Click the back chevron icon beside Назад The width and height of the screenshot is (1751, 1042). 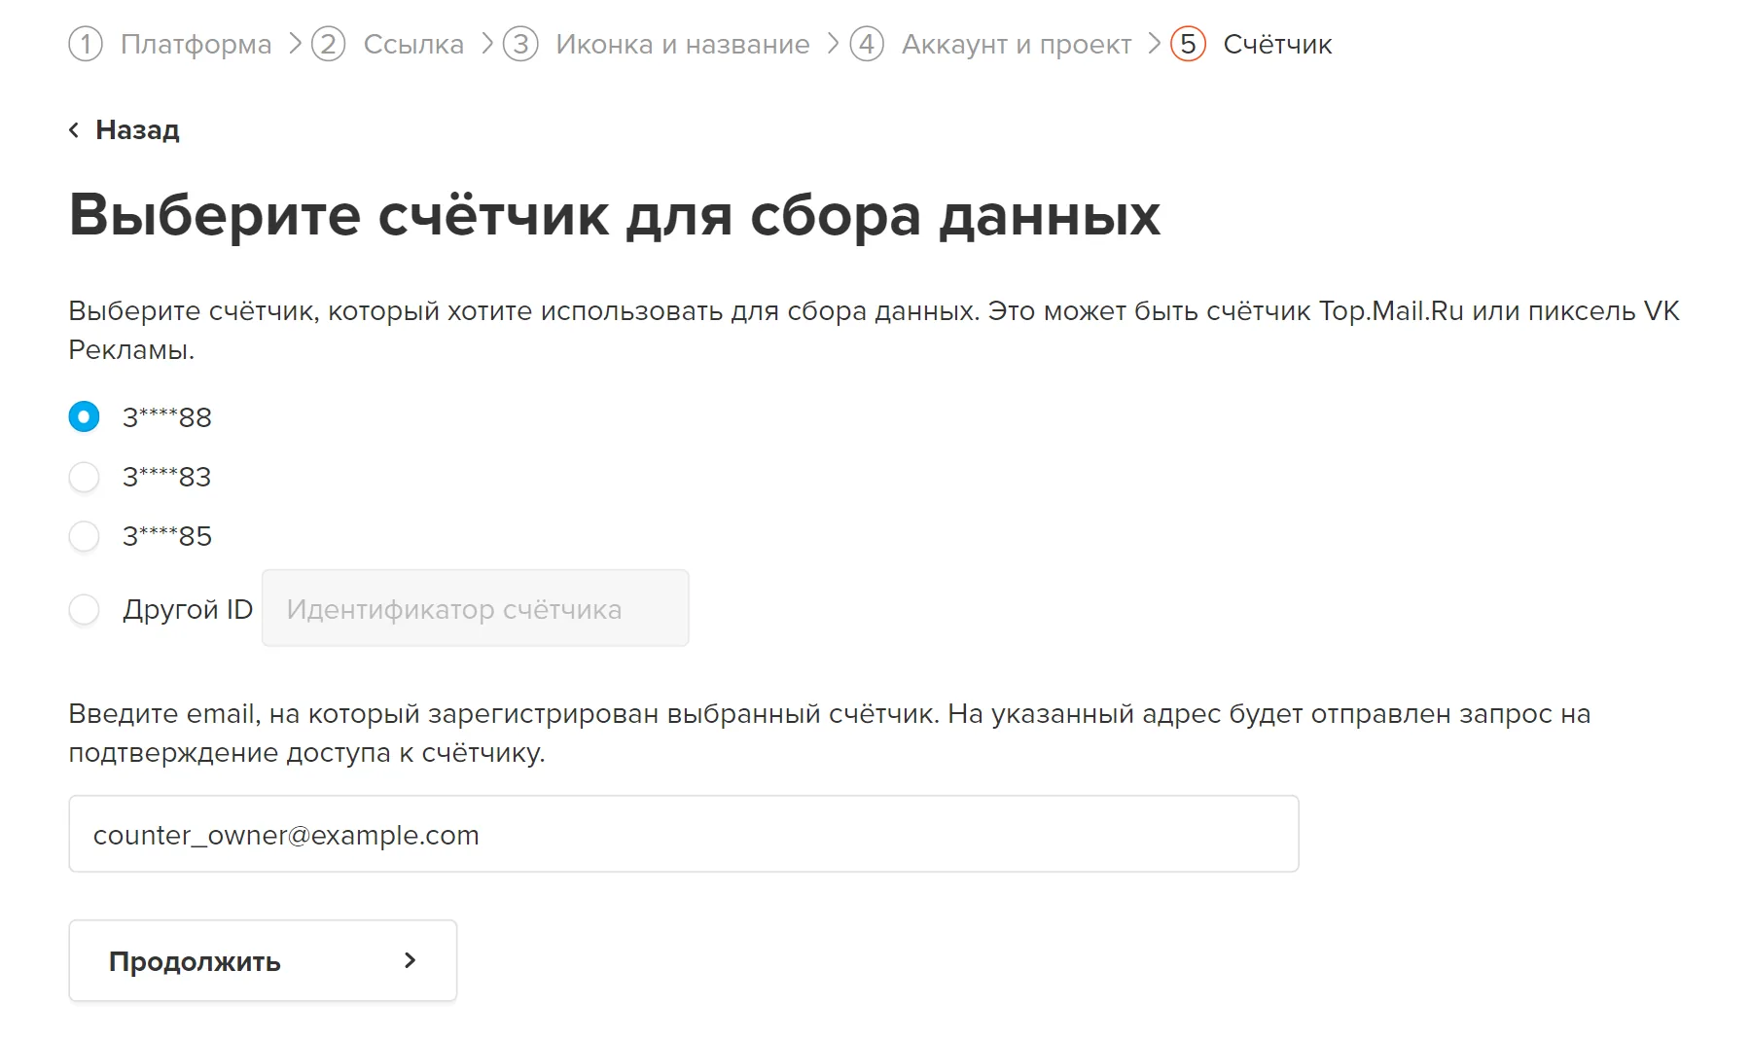pos(74,130)
